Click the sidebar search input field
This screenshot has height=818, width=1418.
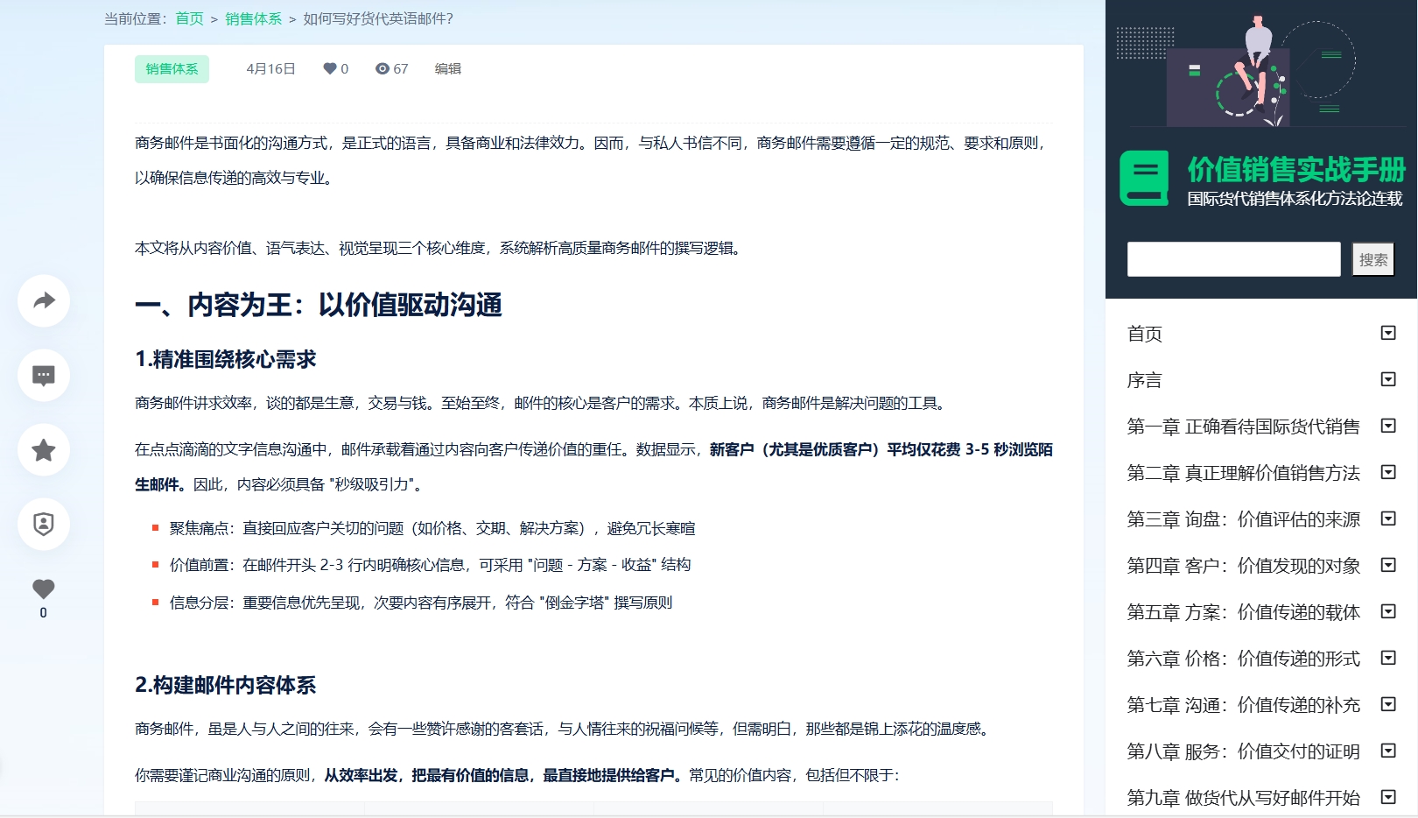1234,259
